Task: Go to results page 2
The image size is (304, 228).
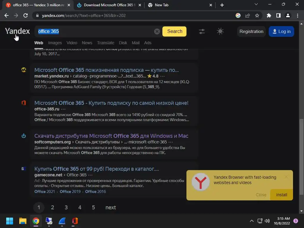Action: pyautogui.click(x=52, y=208)
